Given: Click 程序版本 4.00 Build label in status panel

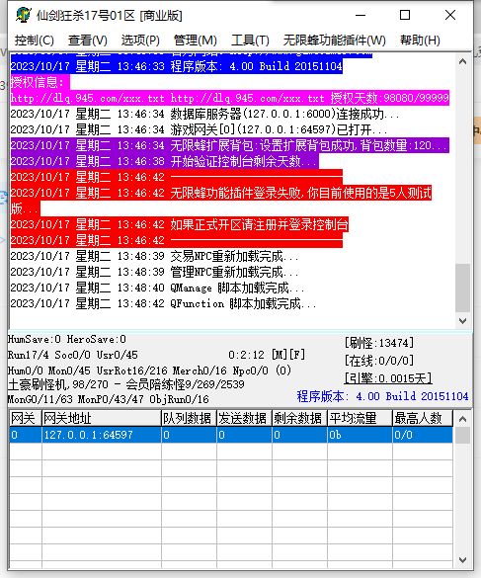Looking at the screenshot, I should [x=382, y=396].
